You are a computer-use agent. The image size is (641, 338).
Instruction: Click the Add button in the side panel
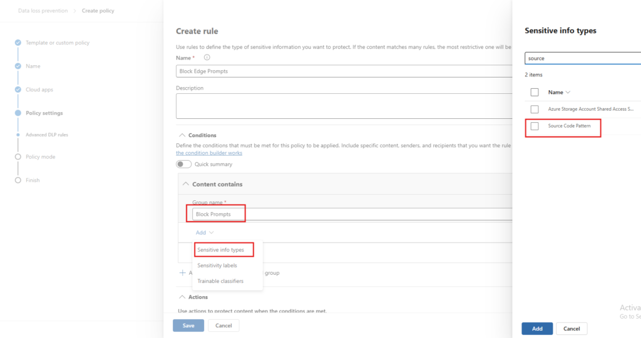click(537, 329)
